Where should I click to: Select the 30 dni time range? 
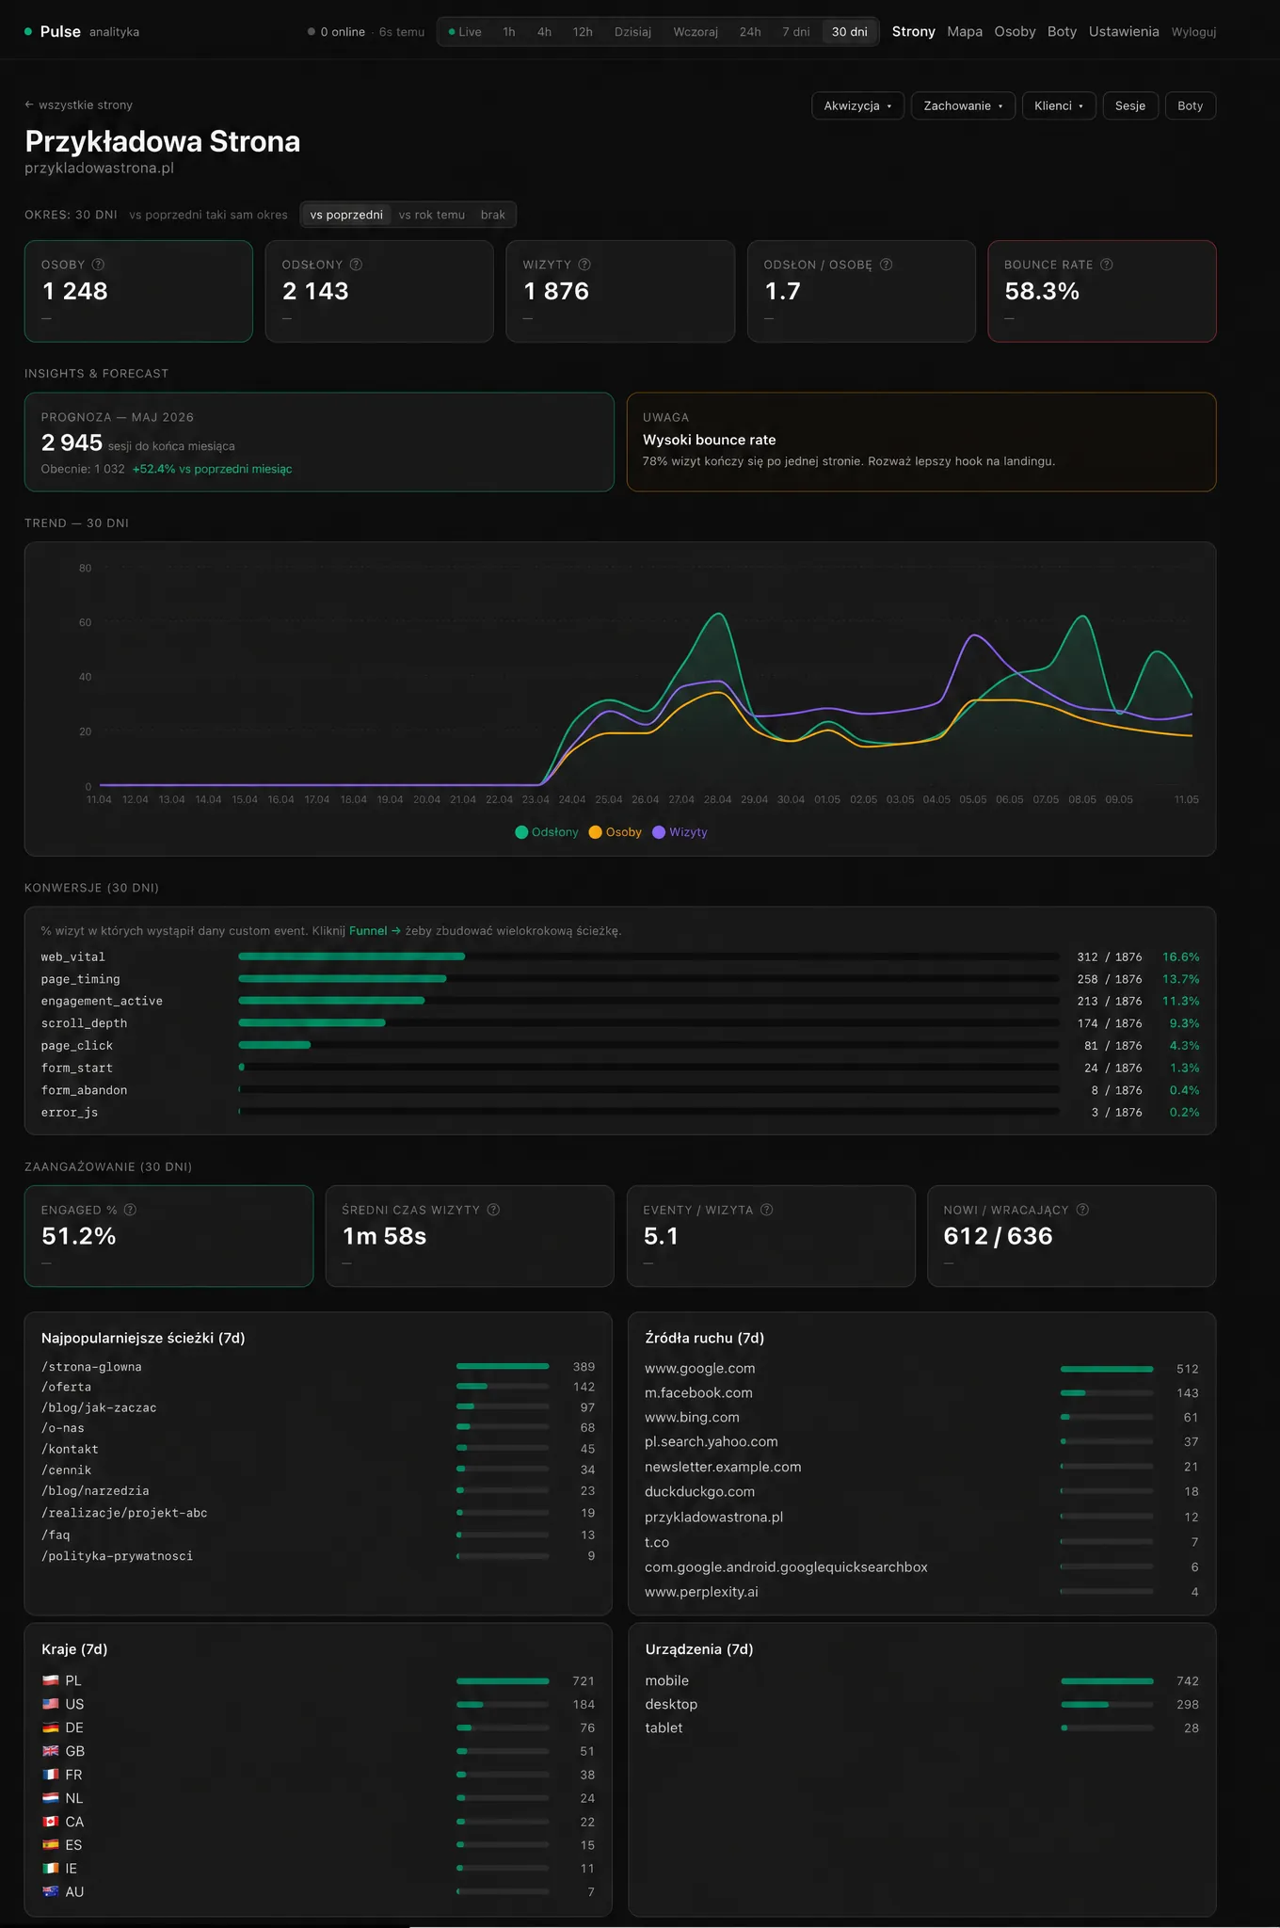(850, 32)
